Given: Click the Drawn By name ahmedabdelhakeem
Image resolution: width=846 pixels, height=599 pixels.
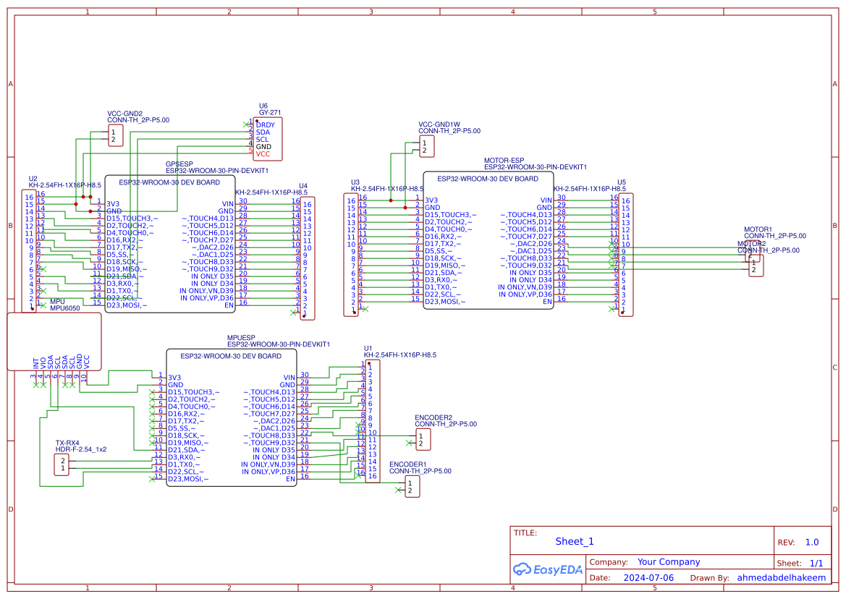Looking at the screenshot, I should pyautogui.click(x=781, y=578).
